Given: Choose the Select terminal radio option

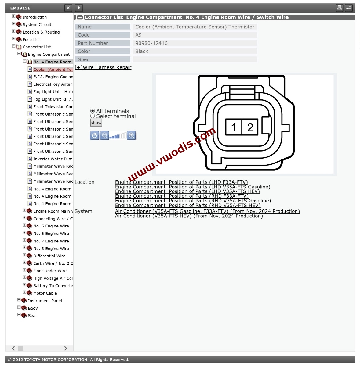Looking at the screenshot, I should click(x=93, y=116).
